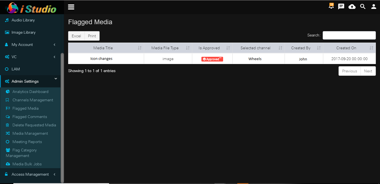The image size is (380, 184).
Task: Click the iStudio logo
Action: click(x=32, y=8)
